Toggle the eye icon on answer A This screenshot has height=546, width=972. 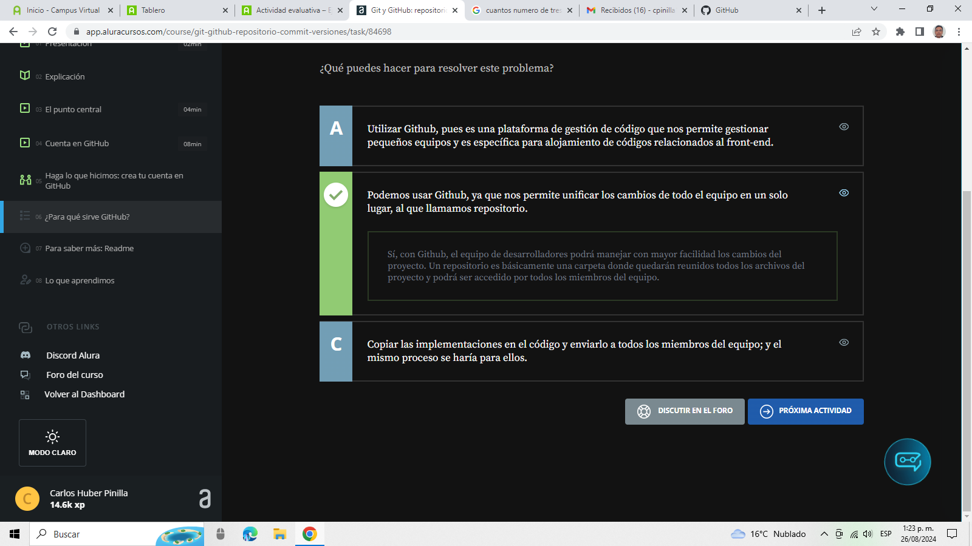coord(844,127)
